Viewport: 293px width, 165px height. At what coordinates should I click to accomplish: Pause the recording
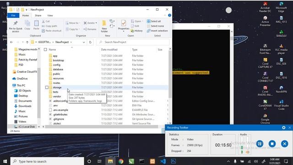(x=260, y=143)
